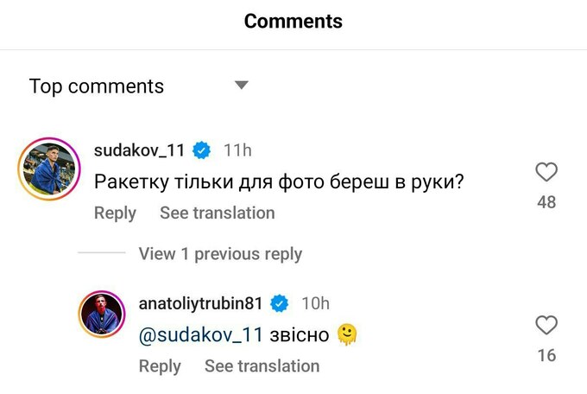The height and width of the screenshot is (394, 587).
Task: Open the Top comments sorting dropdown arrow
Action: (x=242, y=86)
